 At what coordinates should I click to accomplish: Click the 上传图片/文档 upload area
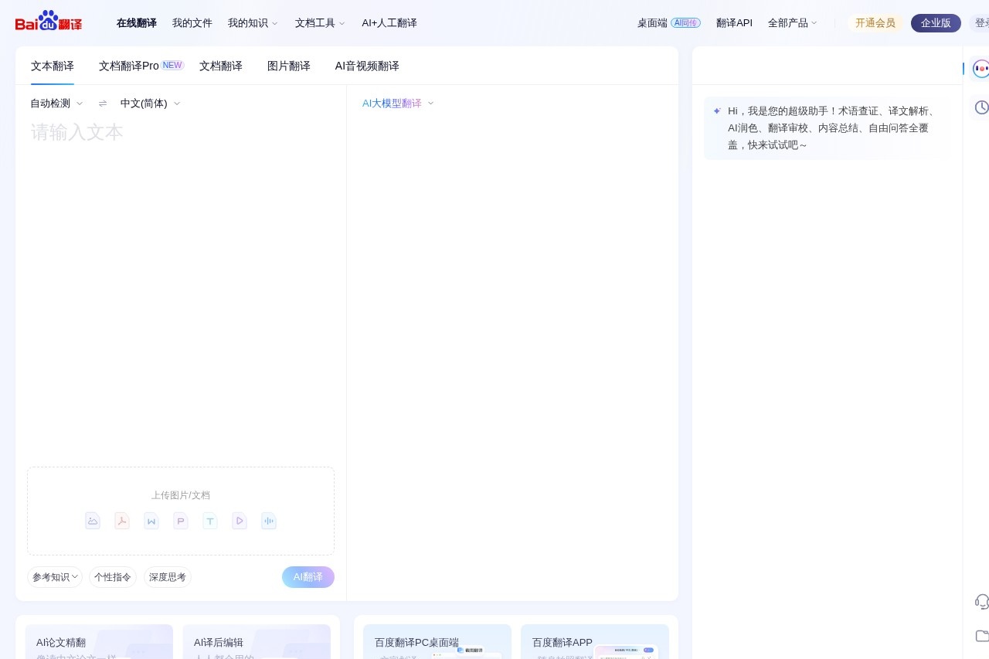click(x=181, y=511)
